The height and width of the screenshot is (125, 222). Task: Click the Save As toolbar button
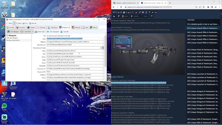[x=33, y=23]
